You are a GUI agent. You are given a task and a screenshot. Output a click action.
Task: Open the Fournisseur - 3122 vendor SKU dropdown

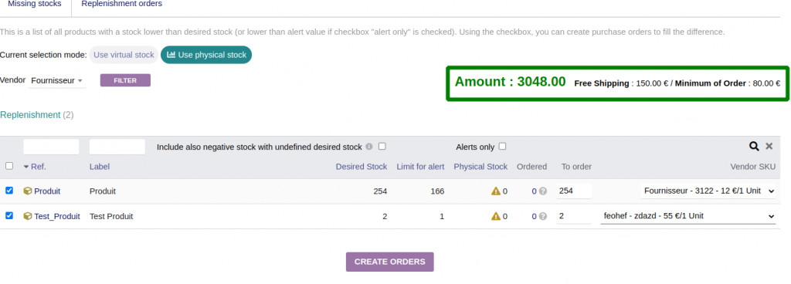pos(709,191)
